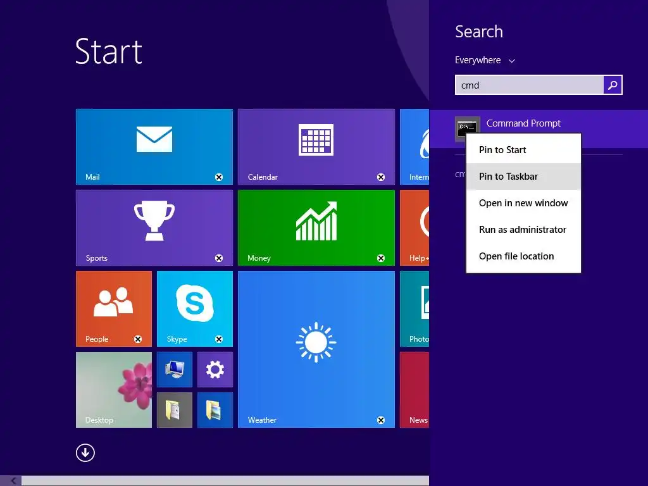Click the X badge on Skype tile
The height and width of the screenshot is (486, 648).
click(218, 339)
